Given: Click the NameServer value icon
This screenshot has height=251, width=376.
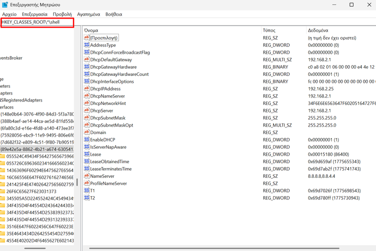Looking at the screenshot, I should tap(87, 176).
